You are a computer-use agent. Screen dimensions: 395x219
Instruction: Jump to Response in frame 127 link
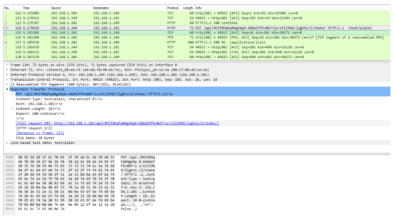[x=40, y=133]
